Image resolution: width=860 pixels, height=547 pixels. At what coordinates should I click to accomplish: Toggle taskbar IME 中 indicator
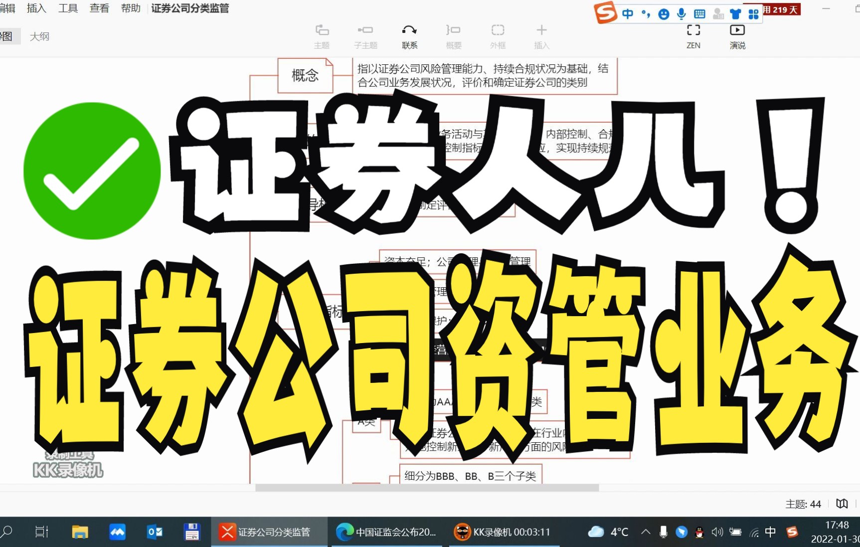770,532
